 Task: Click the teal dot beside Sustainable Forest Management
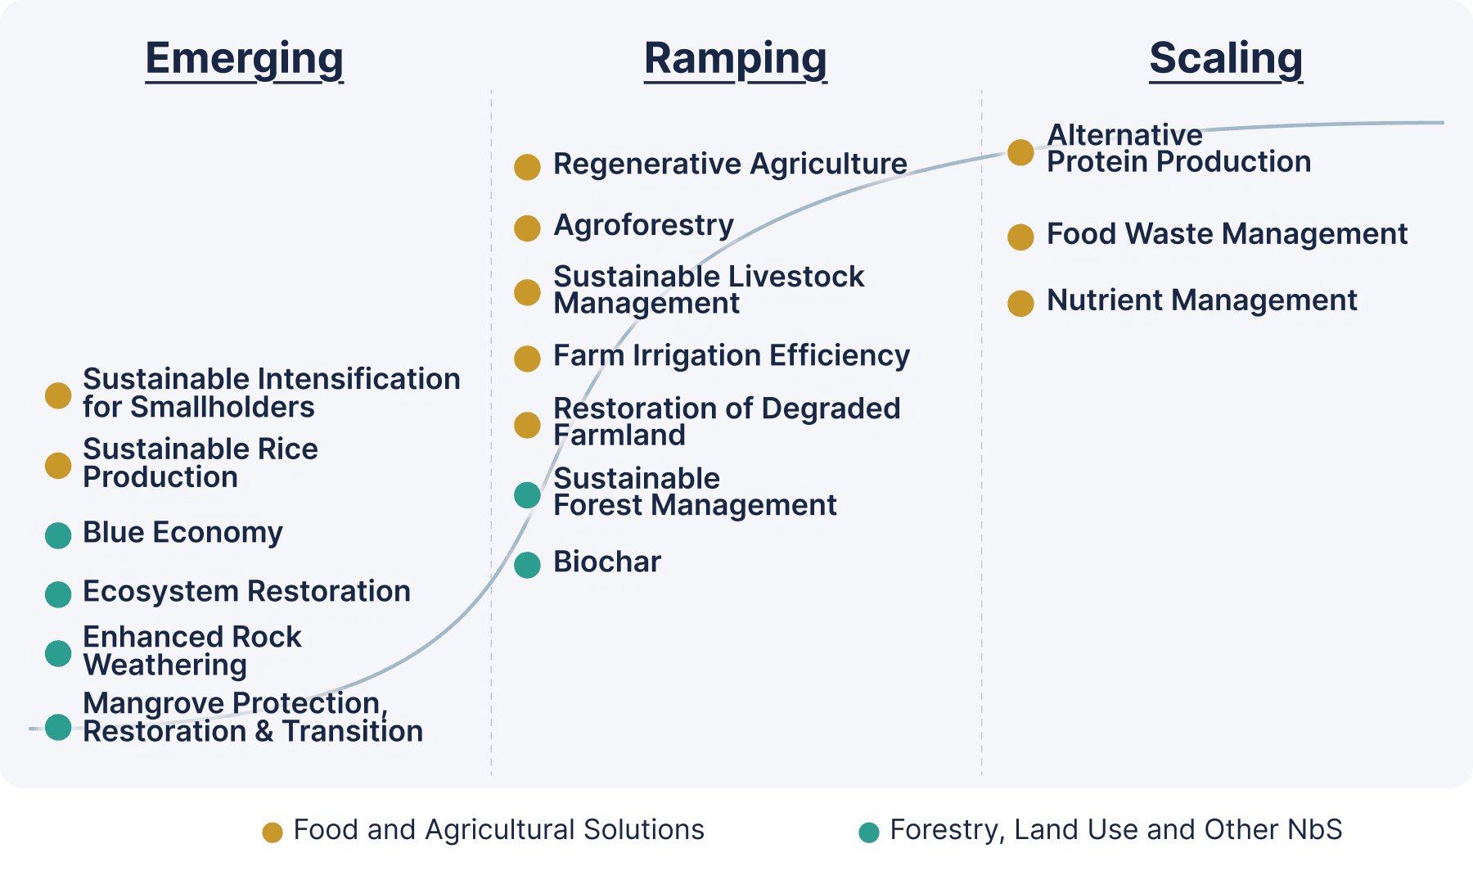527,494
